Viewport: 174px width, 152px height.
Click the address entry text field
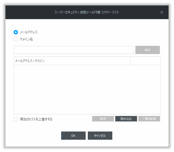point(73,50)
